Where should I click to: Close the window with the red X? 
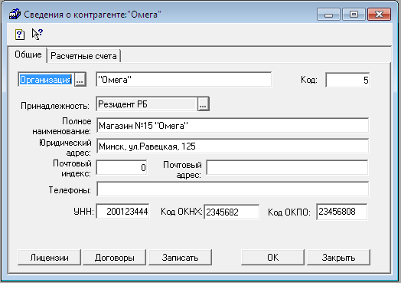point(379,15)
